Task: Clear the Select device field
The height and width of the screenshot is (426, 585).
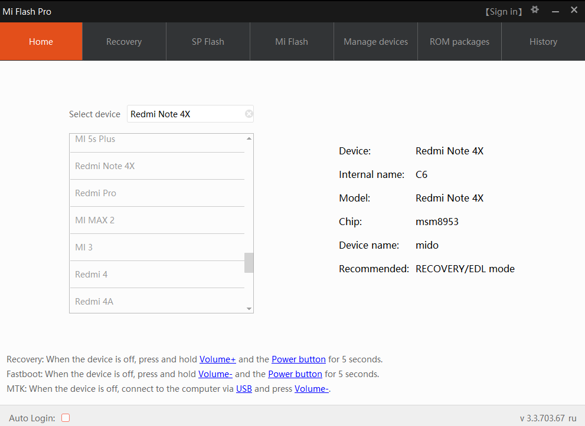Action: 249,114
